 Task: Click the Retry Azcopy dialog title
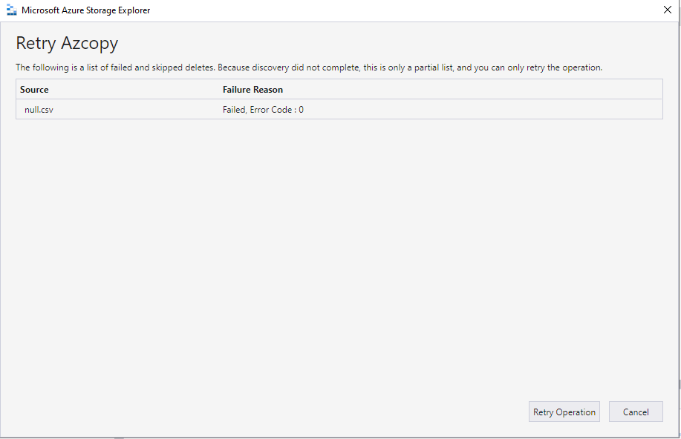(x=66, y=43)
